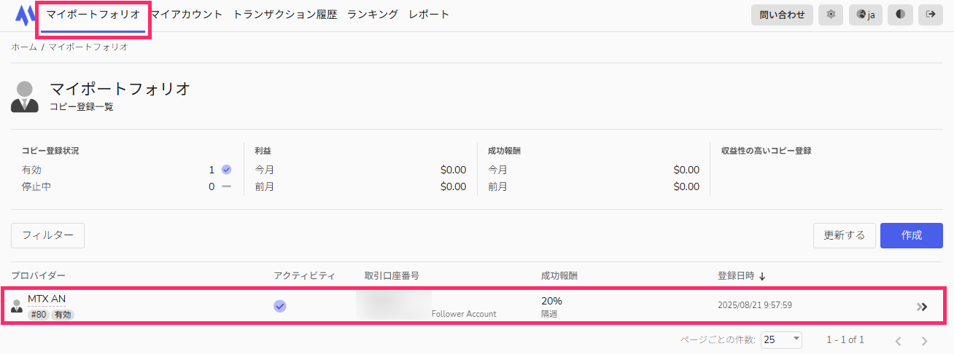The image size is (954, 354).
Task: Go to the previous page arrow
Action: [x=898, y=340]
